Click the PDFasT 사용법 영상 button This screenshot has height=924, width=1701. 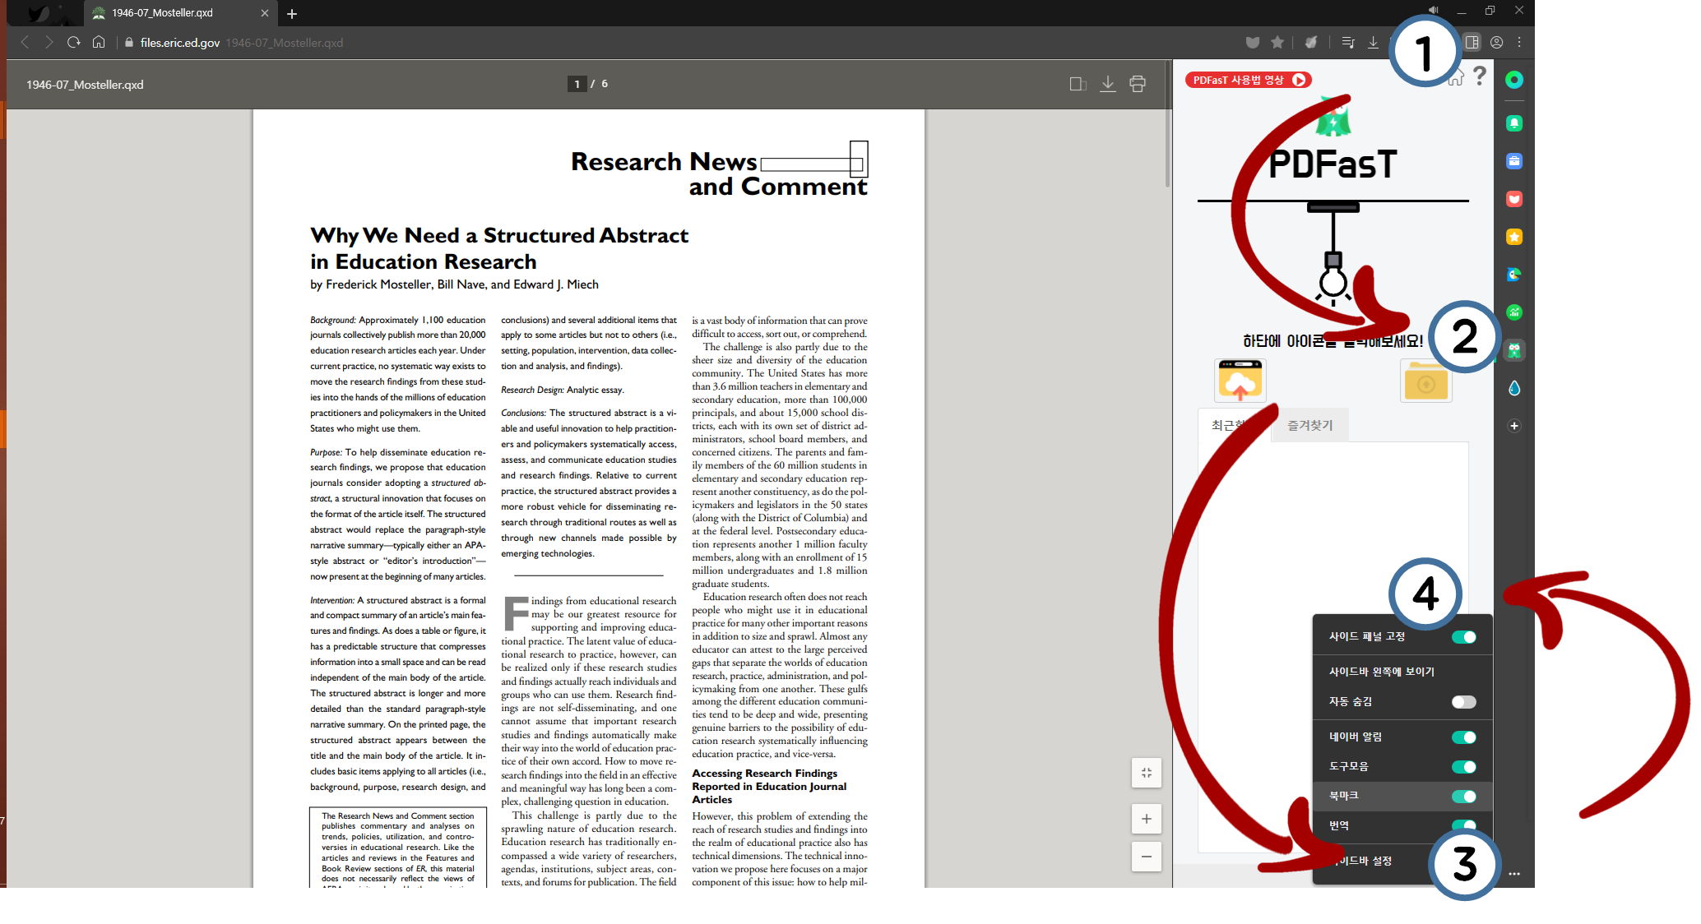(x=1248, y=80)
